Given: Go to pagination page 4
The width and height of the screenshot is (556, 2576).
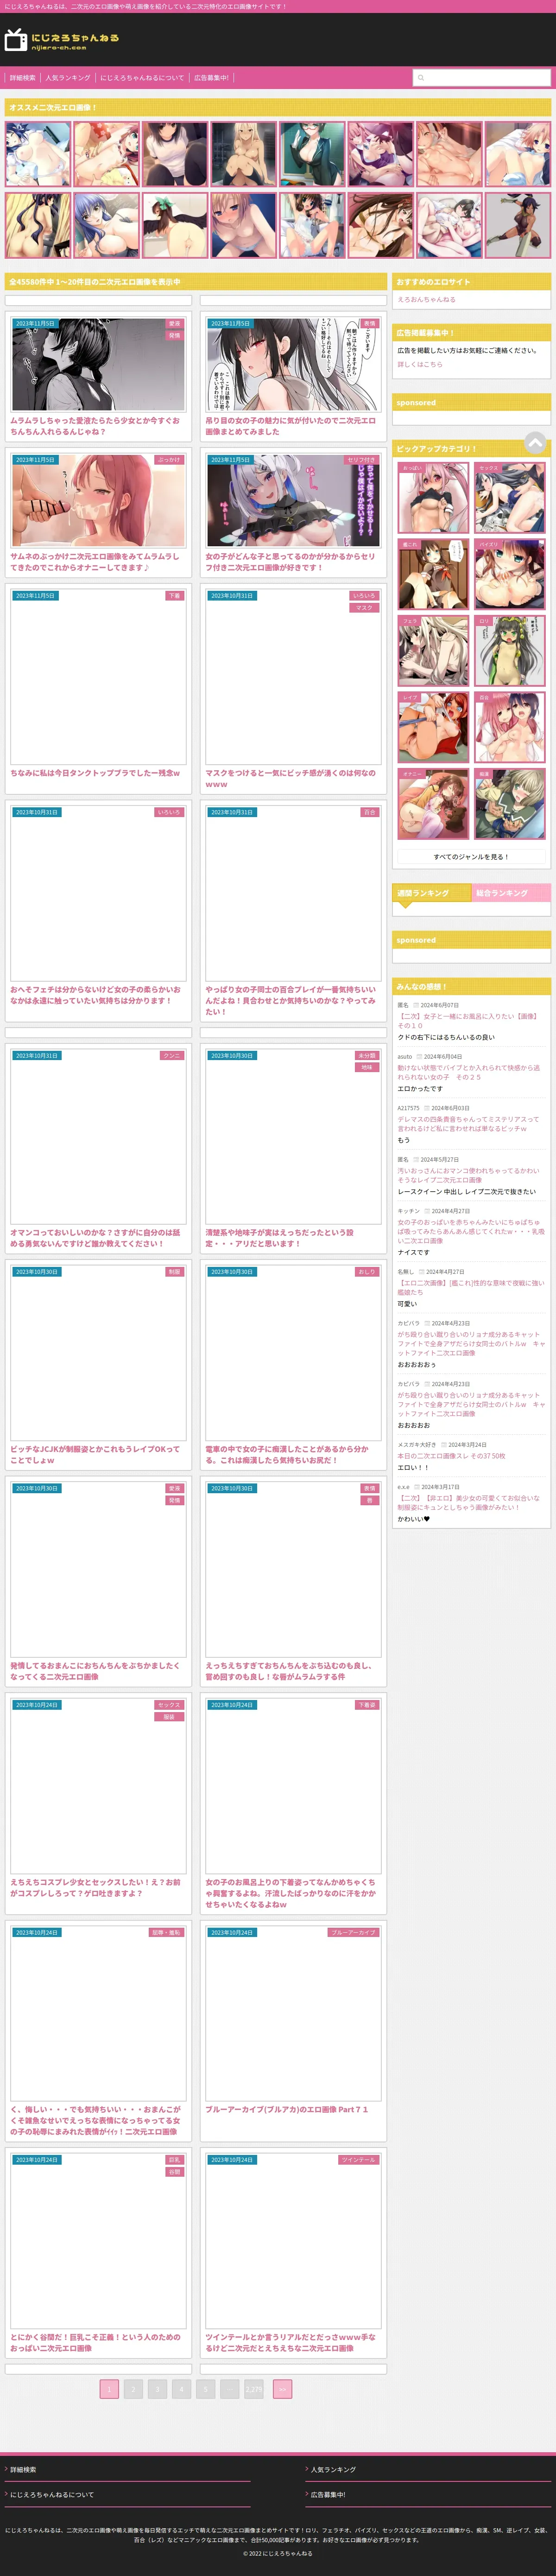Looking at the screenshot, I should (x=181, y=2389).
